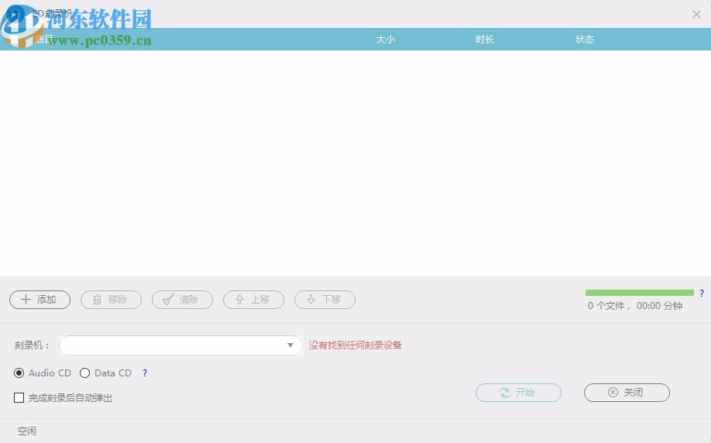Click the 关闭 close button
The width and height of the screenshot is (711, 443).
[627, 393]
